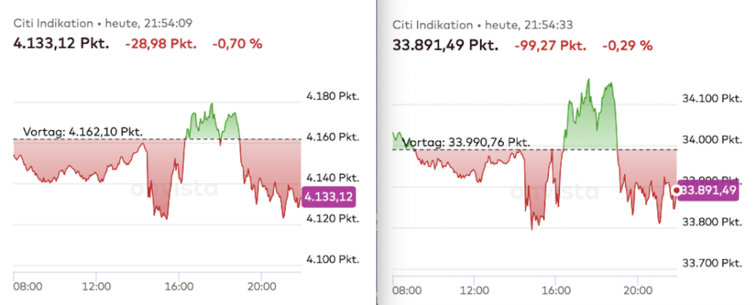Click the 4.133,12 Pkt. headline price

coord(61,44)
